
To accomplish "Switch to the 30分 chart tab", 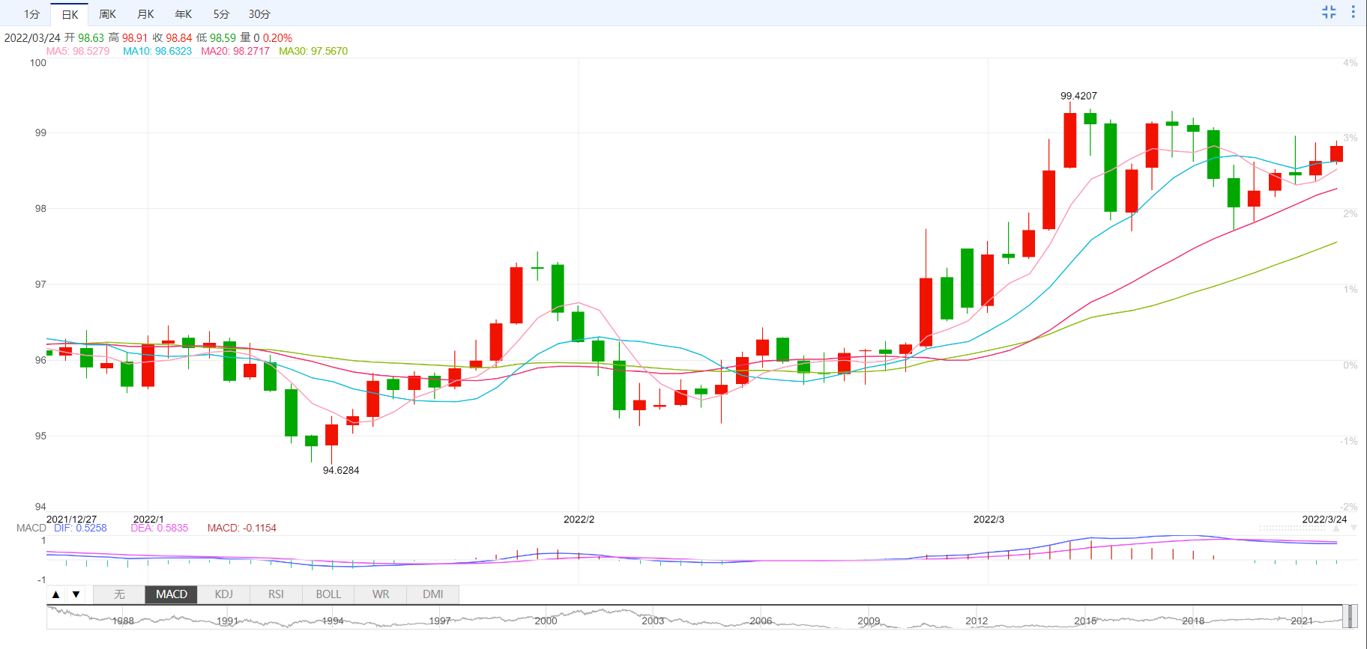I will point(259,14).
